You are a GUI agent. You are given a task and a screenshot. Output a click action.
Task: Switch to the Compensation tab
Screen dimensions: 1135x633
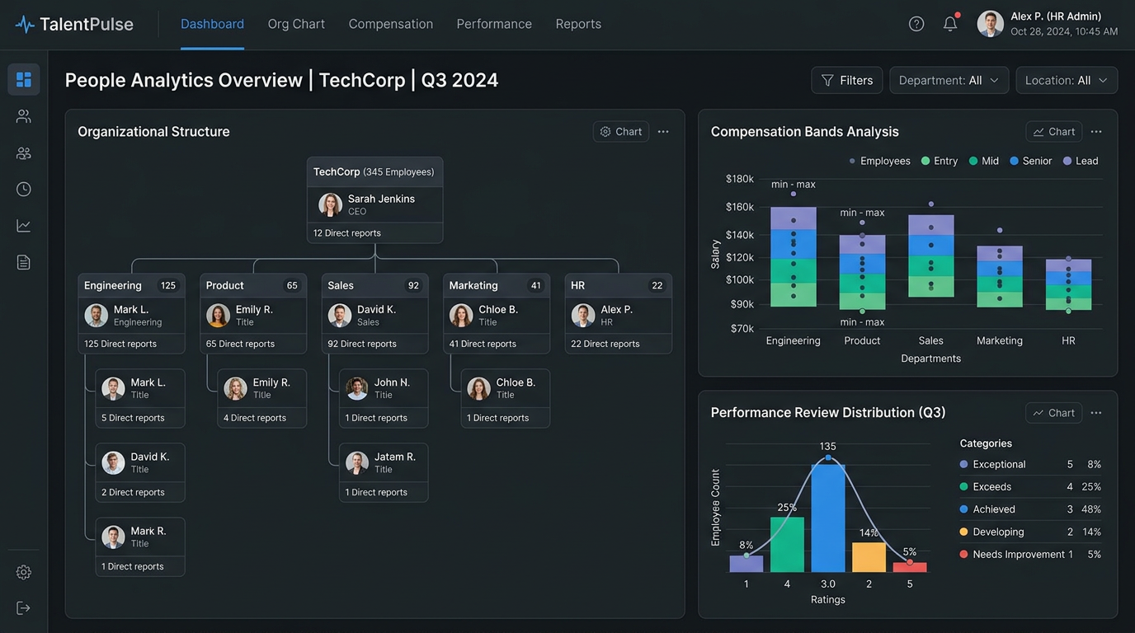tap(391, 25)
